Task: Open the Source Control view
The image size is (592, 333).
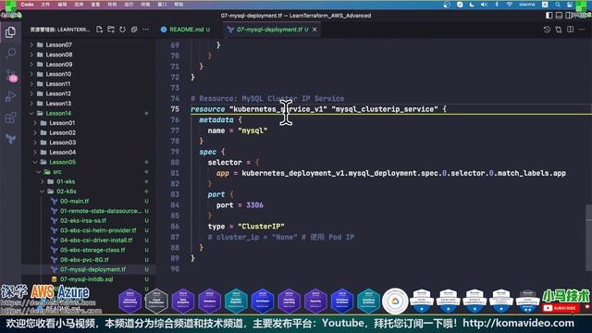Action: tap(10, 75)
